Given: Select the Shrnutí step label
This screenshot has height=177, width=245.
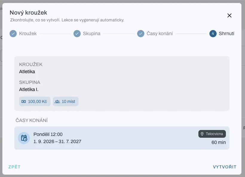Looking at the screenshot, I should (226, 33).
